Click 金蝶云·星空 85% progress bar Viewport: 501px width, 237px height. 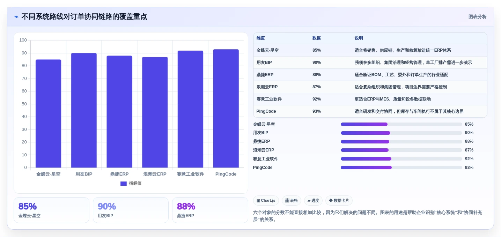click(x=401, y=124)
